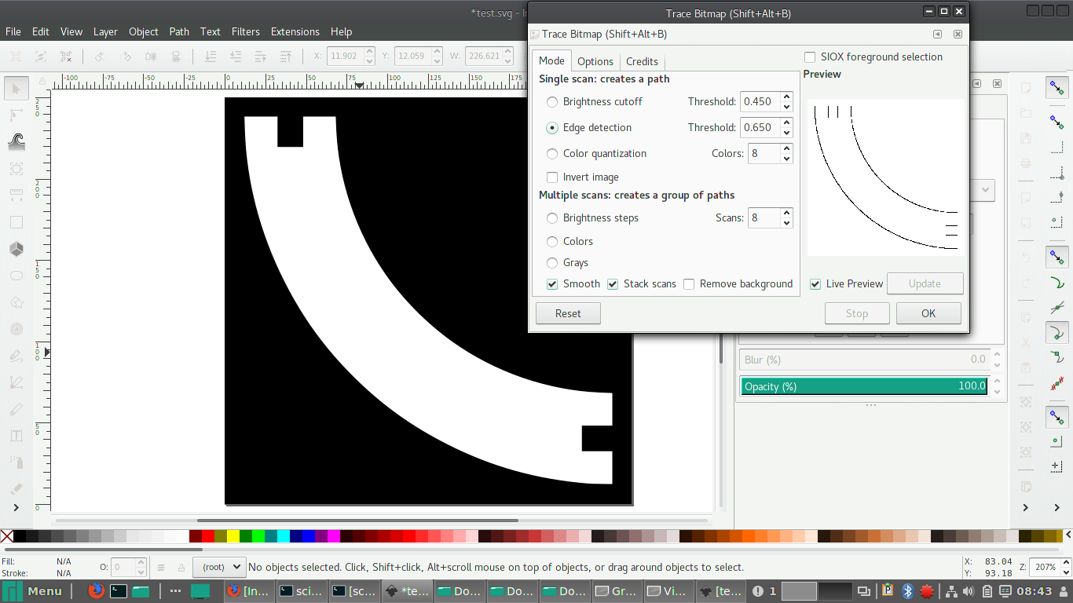Select the Spiral tool
Image resolution: width=1073 pixels, height=603 pixels.
(16, 329)
